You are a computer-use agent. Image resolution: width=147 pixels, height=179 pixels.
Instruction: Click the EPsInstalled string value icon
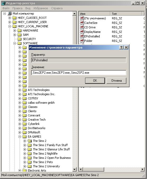pos(82,36)
